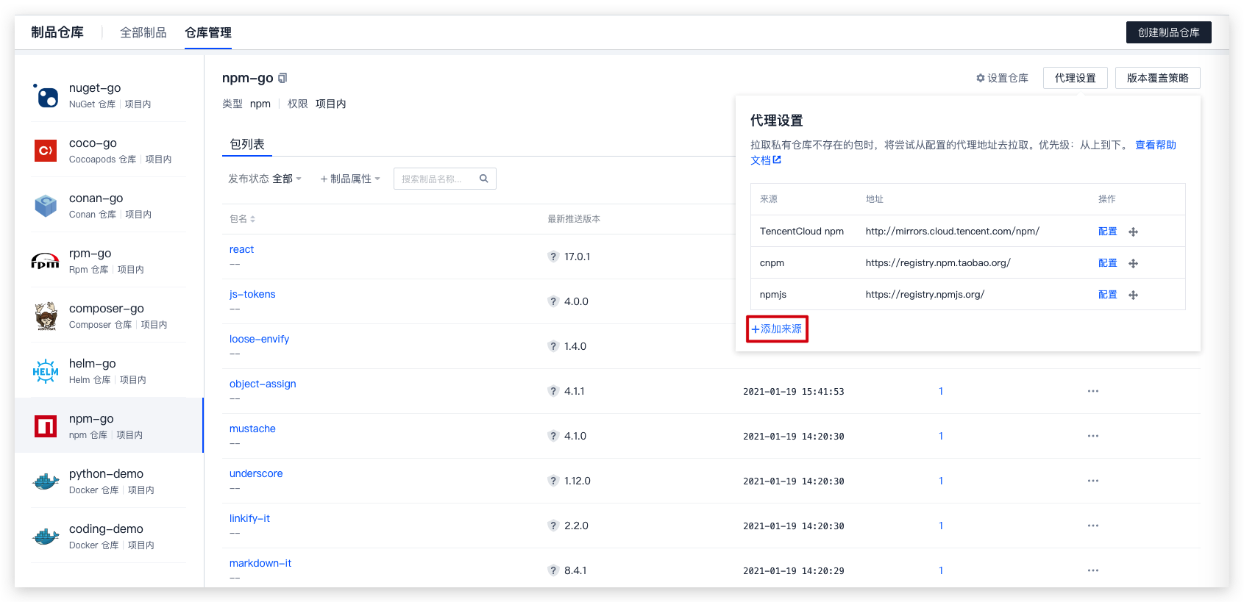The height and width of the screenshot is (602, 1244).
Task: Click the coding-demo Docker icon
Action: click(x=46, y=537)
